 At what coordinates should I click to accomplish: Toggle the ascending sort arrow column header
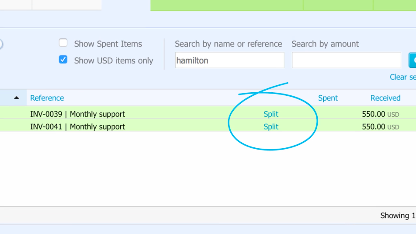(x=17, y=98)
